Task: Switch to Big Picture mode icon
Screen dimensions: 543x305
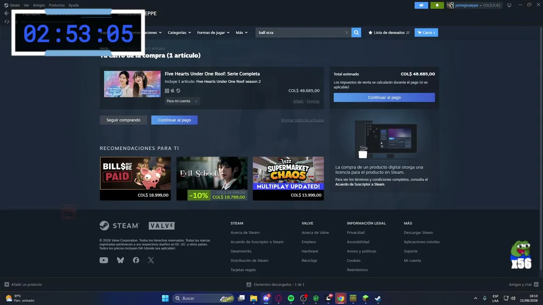Action: (509, 5)
